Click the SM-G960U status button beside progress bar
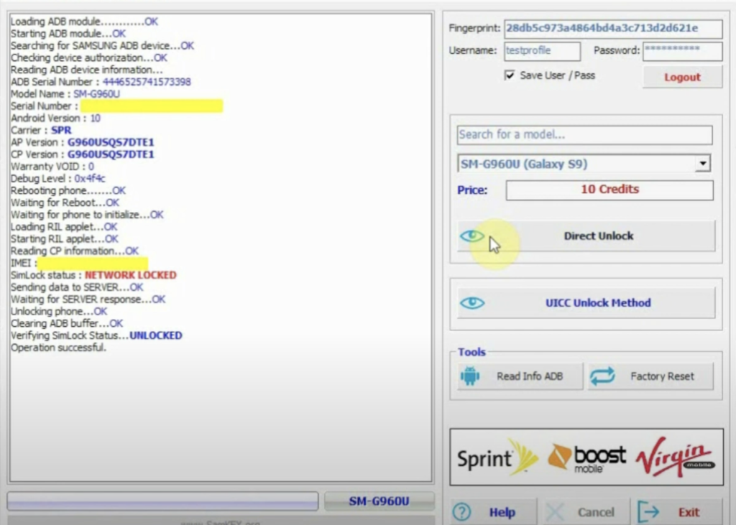This screenshot has width=736, height=525. pos(379,501)
